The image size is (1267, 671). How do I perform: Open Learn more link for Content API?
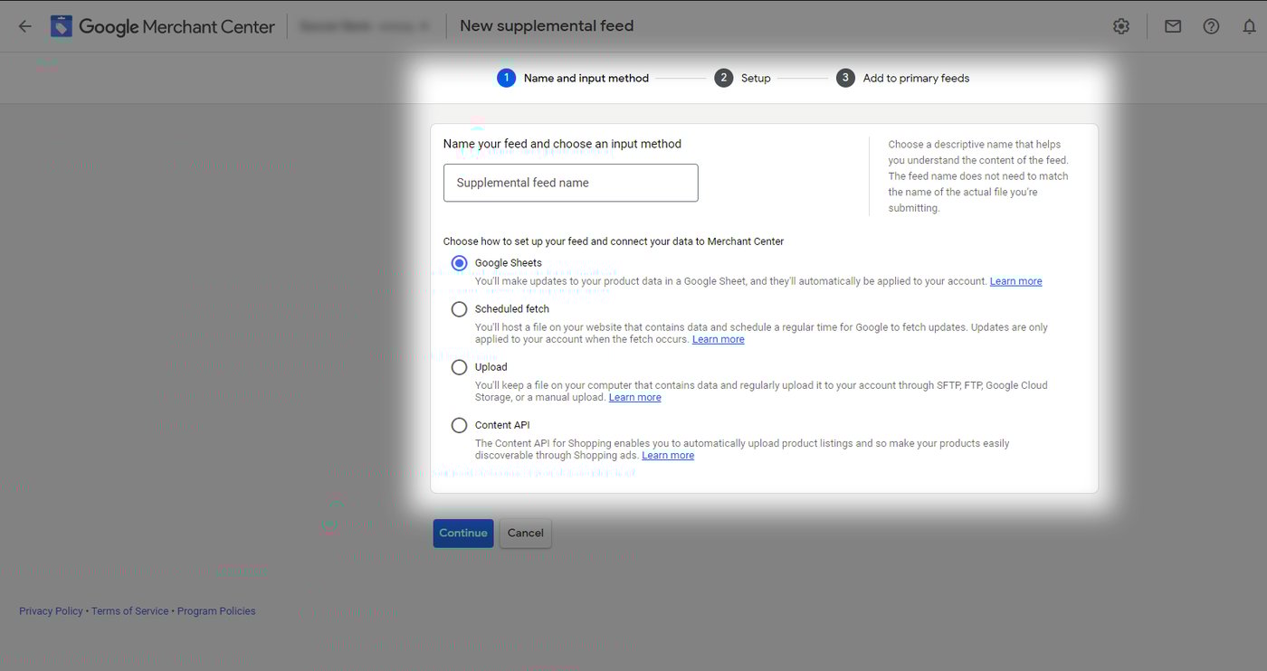coord(668,455)
